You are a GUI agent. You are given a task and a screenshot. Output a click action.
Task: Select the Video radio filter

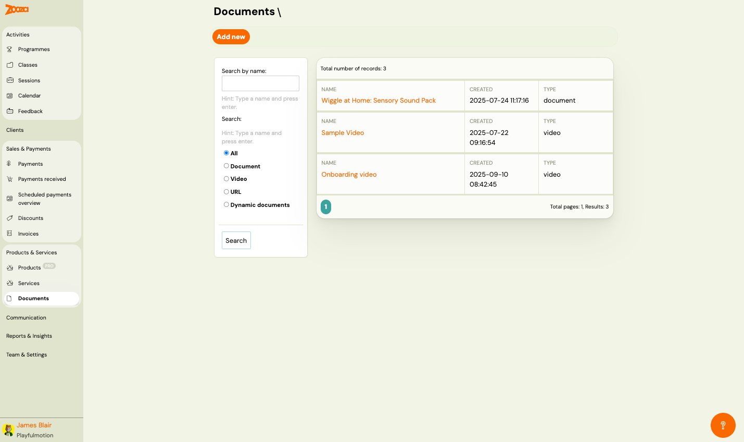226,179
